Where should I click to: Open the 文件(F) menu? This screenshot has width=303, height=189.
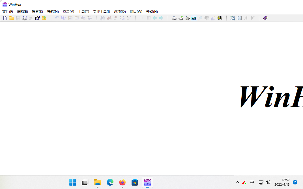tap(8, 12)
